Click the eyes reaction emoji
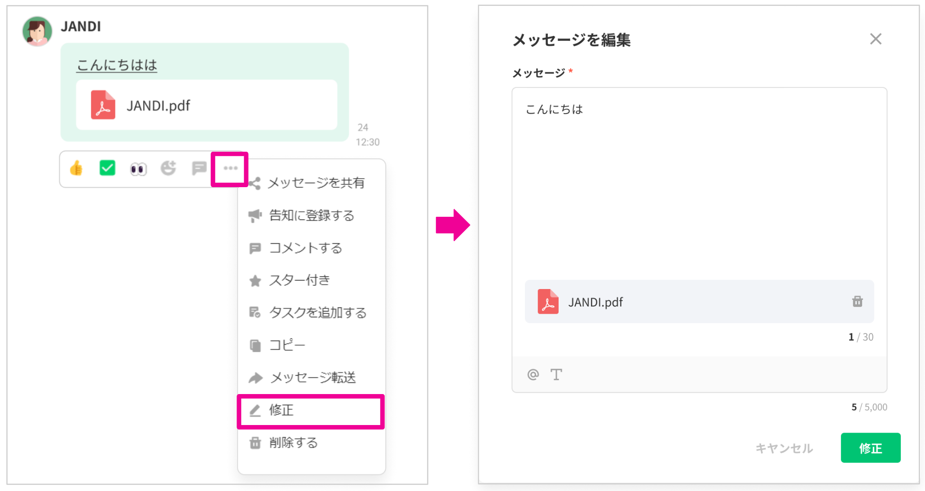This screenshot has height=491, width=925. click(138, 169)
